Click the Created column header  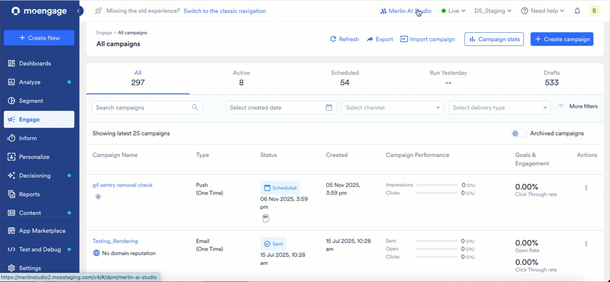click(x=337, y=155)
